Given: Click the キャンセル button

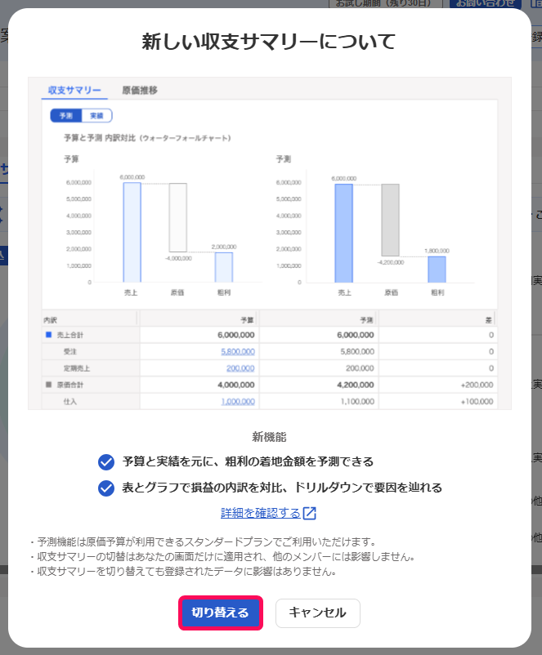Looking at the screenshot, I should pyautogui.click(x=317, y=613).
